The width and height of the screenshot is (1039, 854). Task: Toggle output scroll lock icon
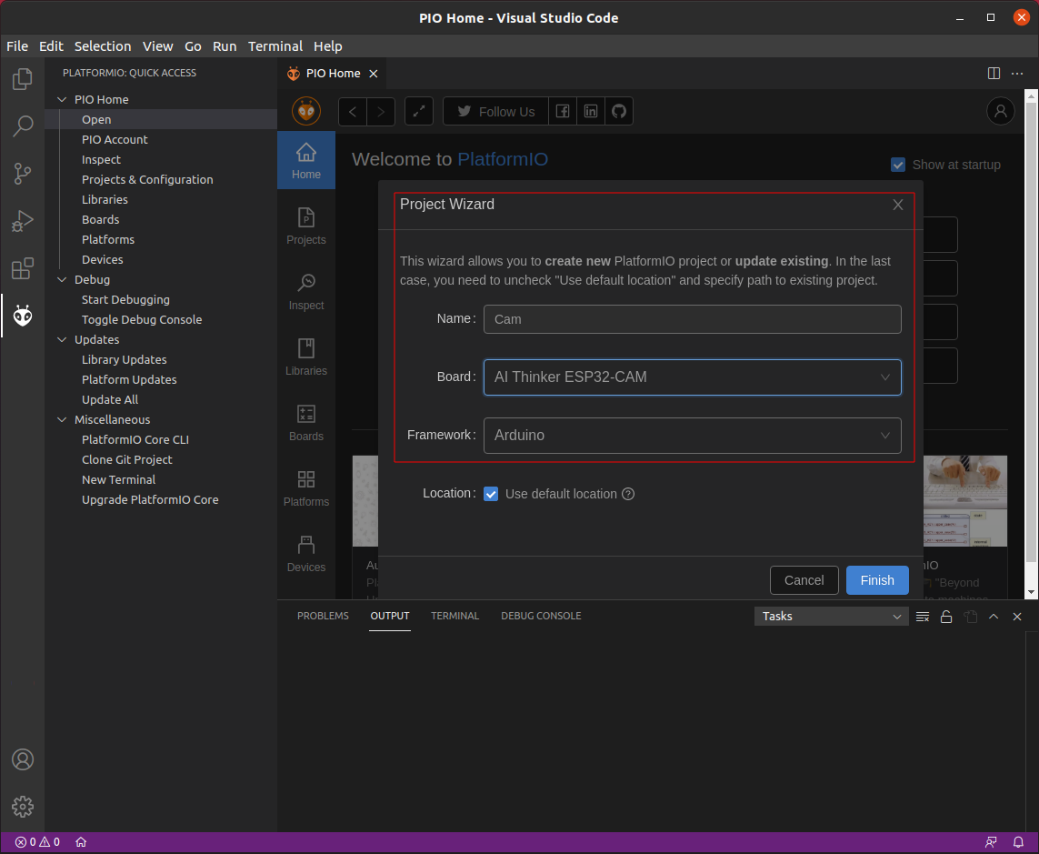click(x=946, y=617)
